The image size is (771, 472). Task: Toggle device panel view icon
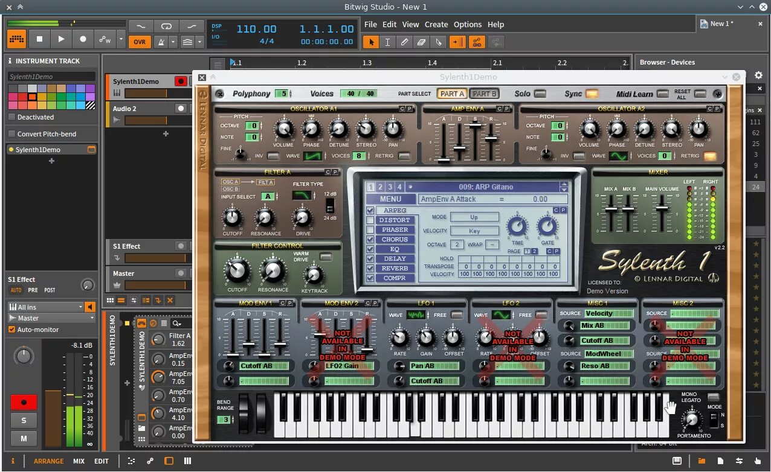pyautogui.click(x=169, y=461)
